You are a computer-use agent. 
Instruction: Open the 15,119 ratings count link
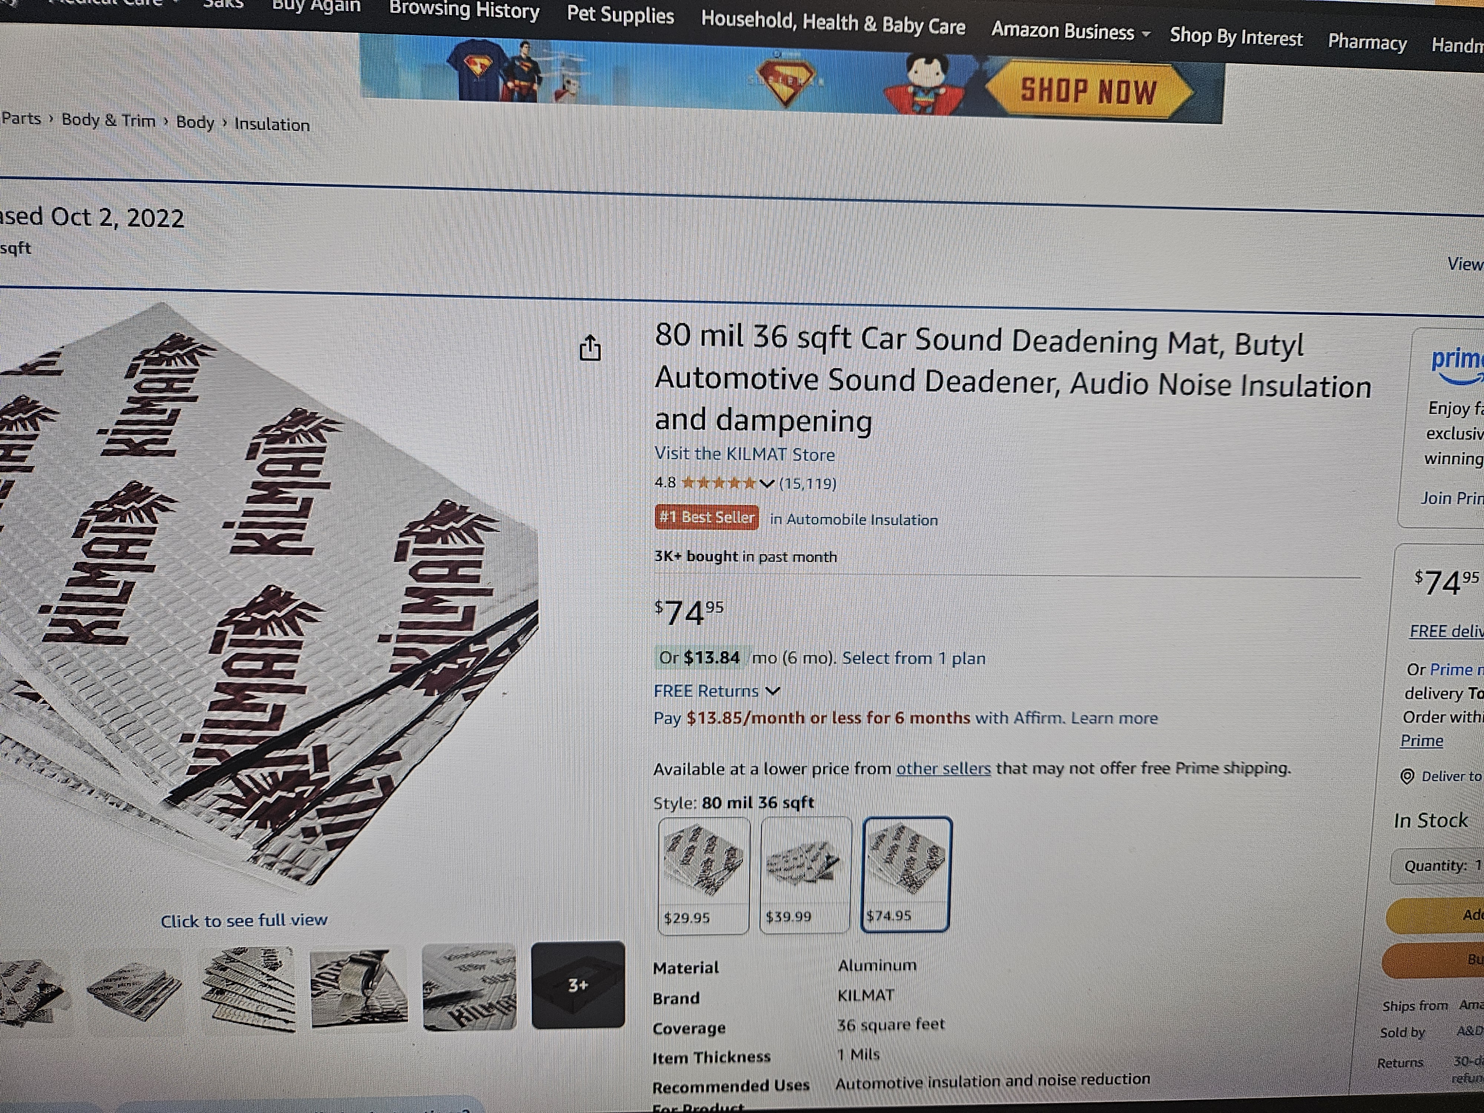coord(808,484)
